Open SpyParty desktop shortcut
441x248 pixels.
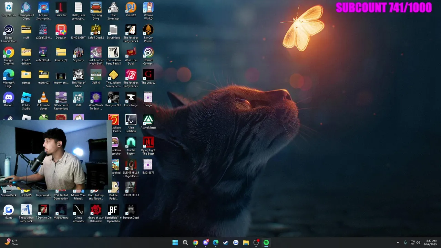(79, 54)
